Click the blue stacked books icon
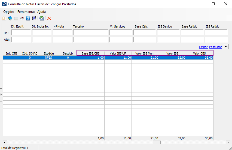The width and height of the screenshot is (232, 150). click(10, 18)
